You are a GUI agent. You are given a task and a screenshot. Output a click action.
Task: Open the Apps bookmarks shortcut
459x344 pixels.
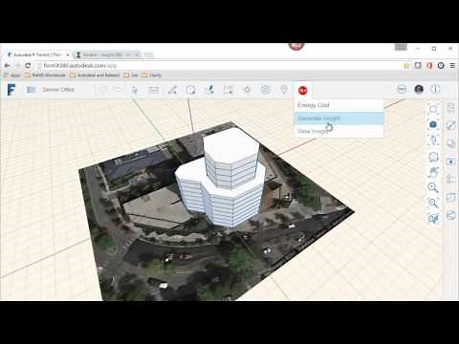pyautogui.click(x=12, y=75)
